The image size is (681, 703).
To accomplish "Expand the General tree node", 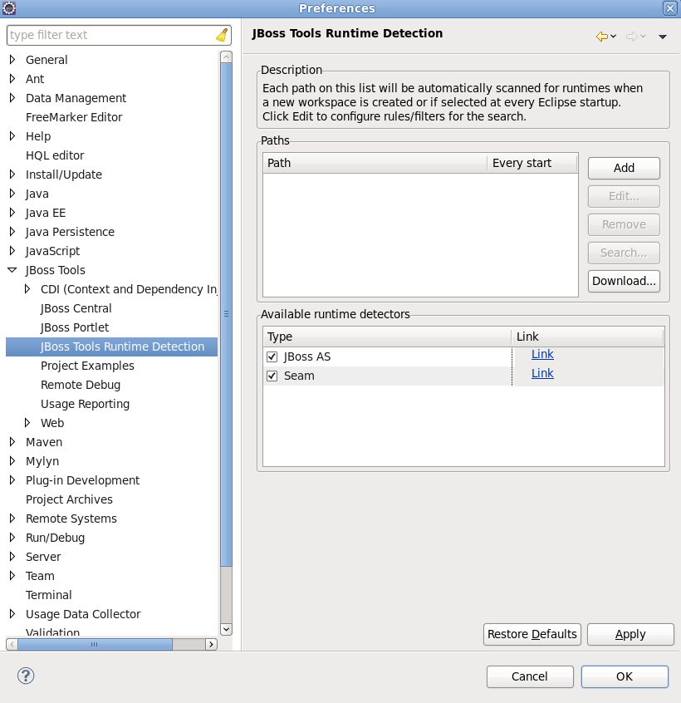I will point(12,60).
